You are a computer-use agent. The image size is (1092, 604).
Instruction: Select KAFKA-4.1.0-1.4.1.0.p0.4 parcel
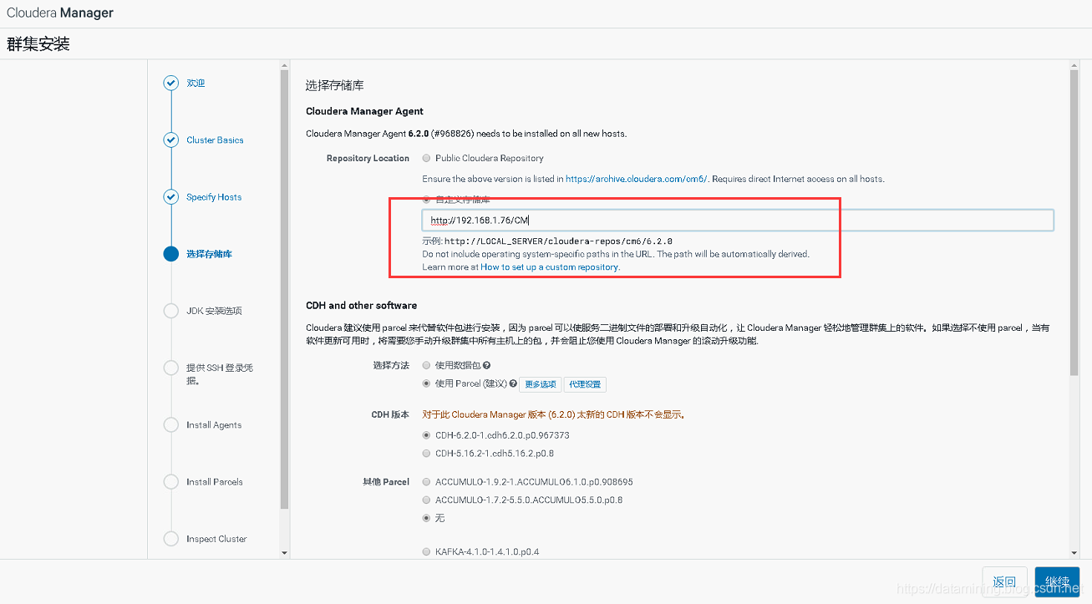click(427, 551)
